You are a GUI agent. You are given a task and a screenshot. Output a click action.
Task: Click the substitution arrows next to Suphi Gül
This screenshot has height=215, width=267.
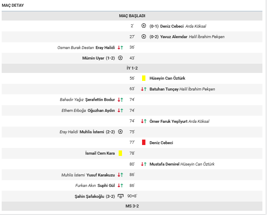click(120, 185)
